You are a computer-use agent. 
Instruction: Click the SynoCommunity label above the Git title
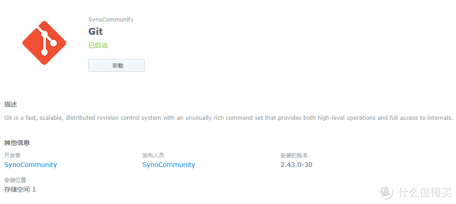point(111,20)
